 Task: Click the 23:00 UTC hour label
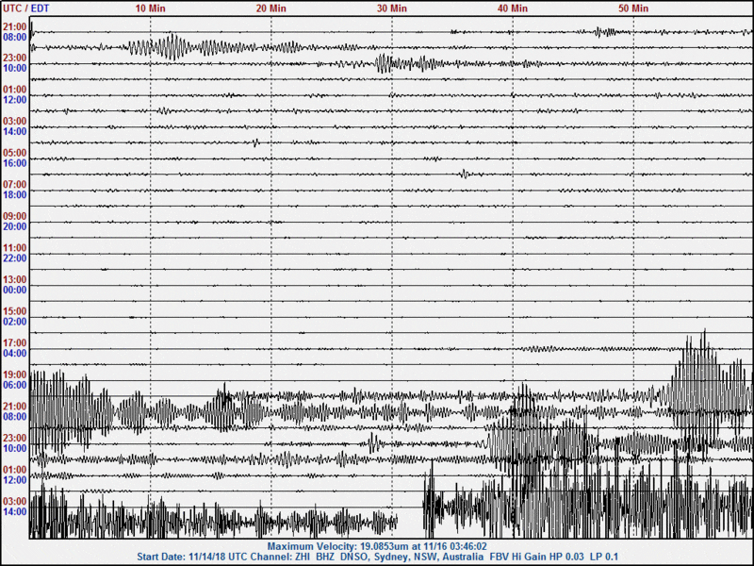[x=13, y=59]
